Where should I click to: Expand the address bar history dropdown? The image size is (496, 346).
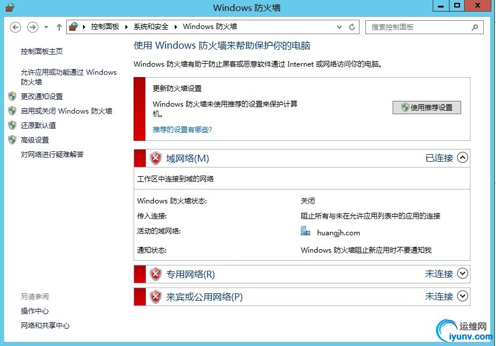(339, 27)
